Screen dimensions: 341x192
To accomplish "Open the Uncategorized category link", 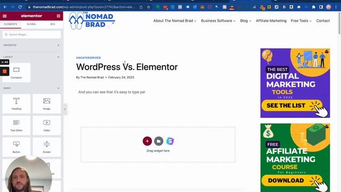I will tap(88, 58).
